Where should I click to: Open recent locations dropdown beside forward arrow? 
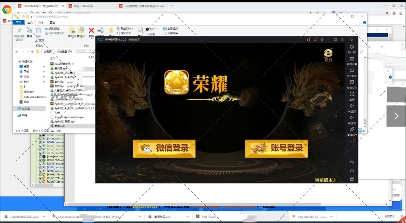[28, 52]
